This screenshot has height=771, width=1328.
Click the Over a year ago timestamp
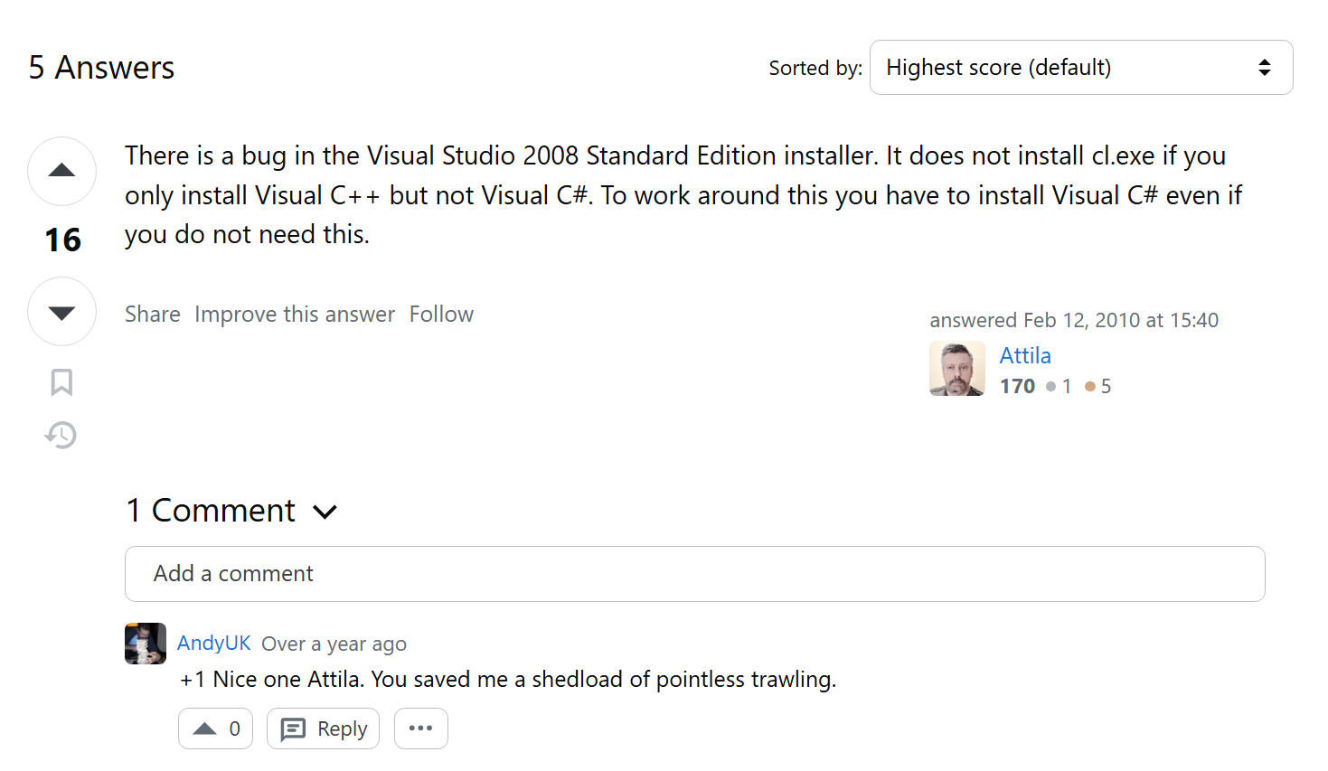334,644
